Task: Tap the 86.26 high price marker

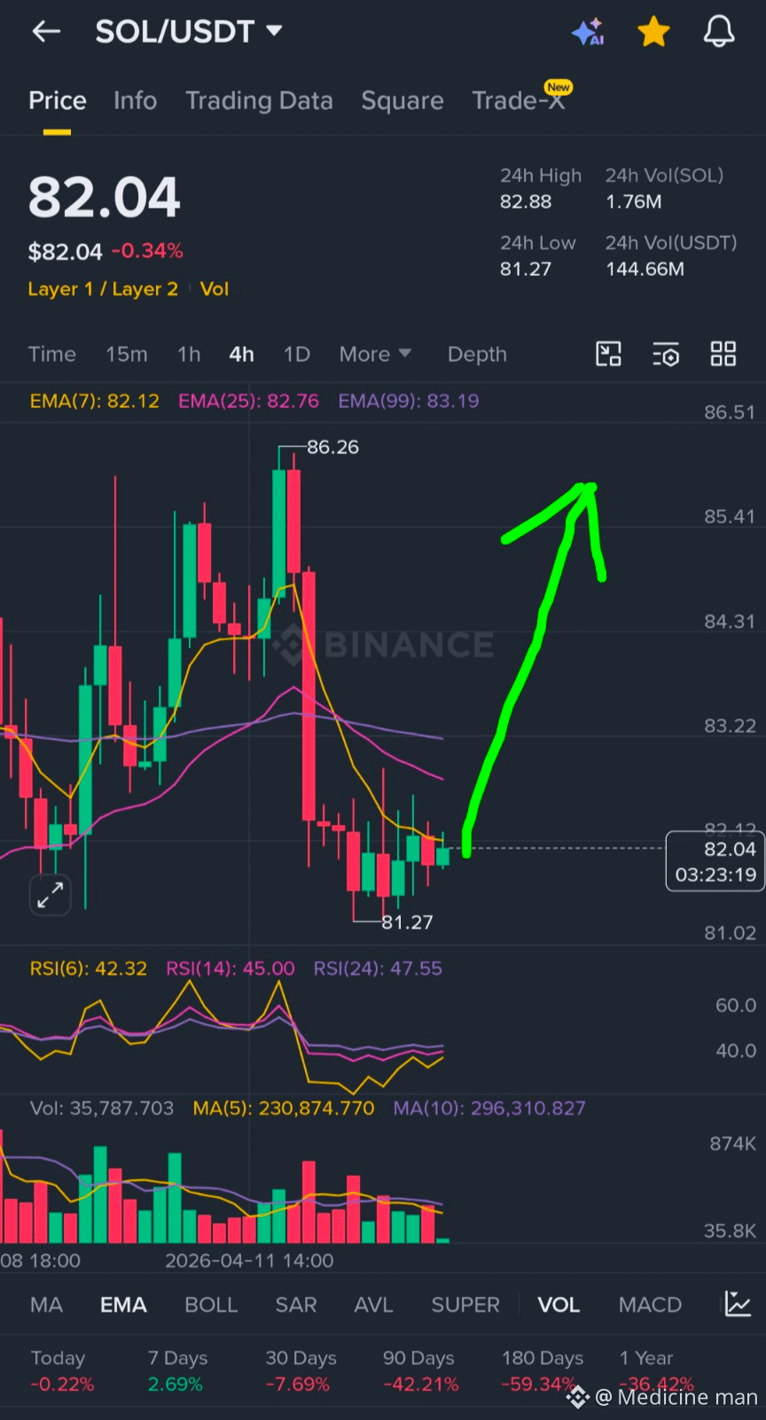Action: (x=332, y=447)
